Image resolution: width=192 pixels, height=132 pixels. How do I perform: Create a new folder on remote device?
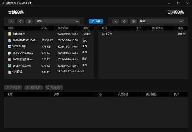pyautogui.click(x=133, y=21)
